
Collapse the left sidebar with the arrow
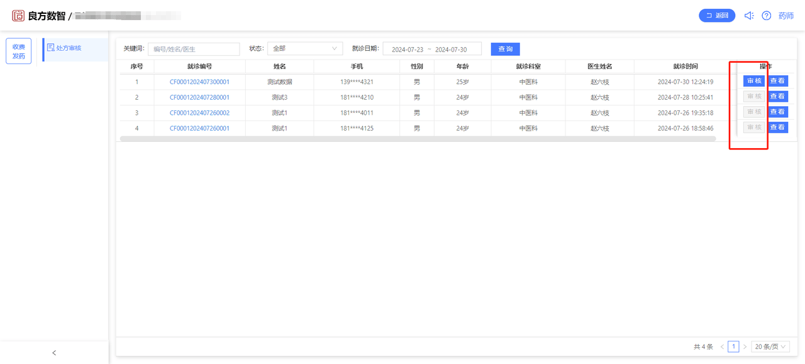pyautogui.click(x=54, y=353)
